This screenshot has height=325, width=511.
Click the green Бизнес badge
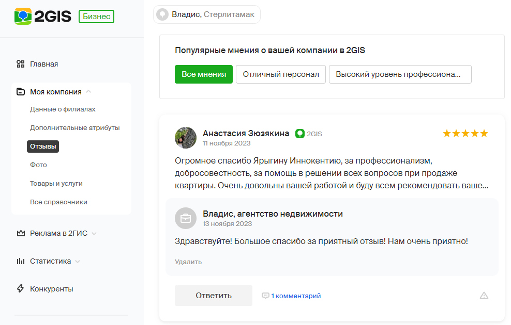[x=97, y=17]
